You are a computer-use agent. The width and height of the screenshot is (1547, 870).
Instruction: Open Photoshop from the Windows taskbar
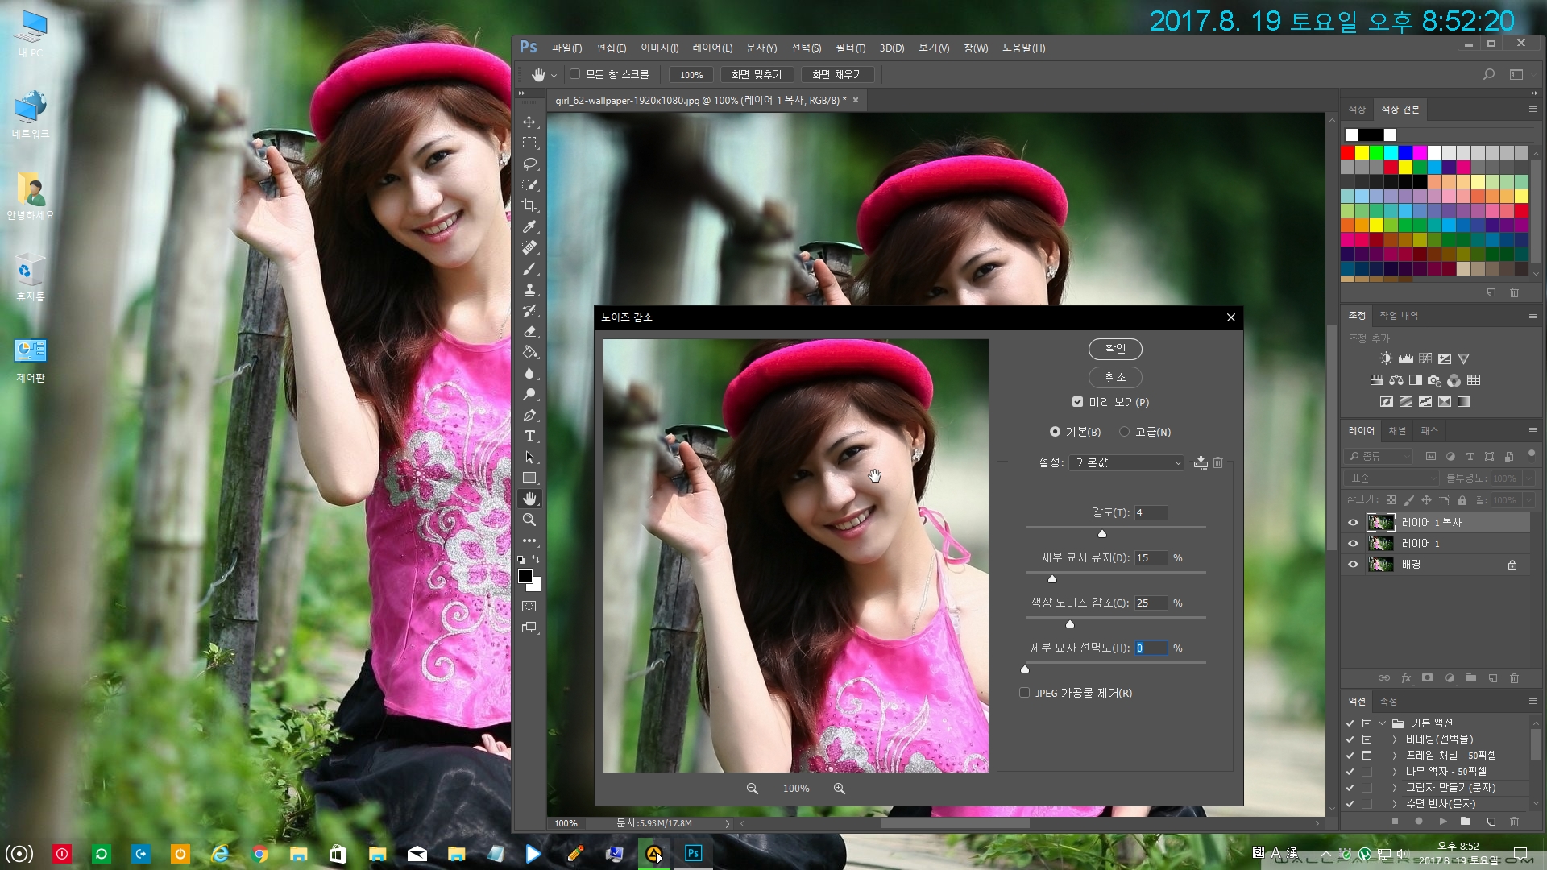pyautogui.click(x=693, y=853)
